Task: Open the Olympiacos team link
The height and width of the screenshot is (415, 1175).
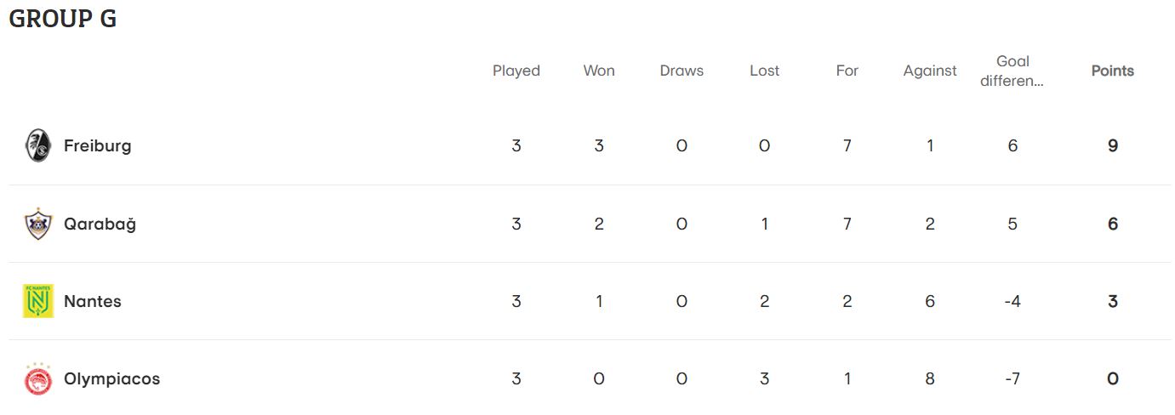Action: click(x=111, y=378)
